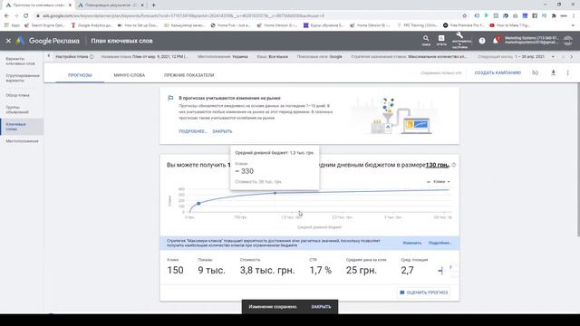Click the 130 грн. budget link
This screenshot has height=326, width=580.
pos(437,165)
